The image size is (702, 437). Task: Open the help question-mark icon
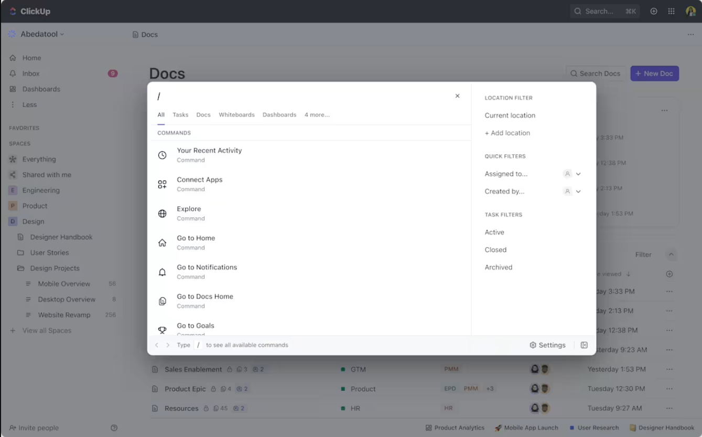[x=114, y=428]
